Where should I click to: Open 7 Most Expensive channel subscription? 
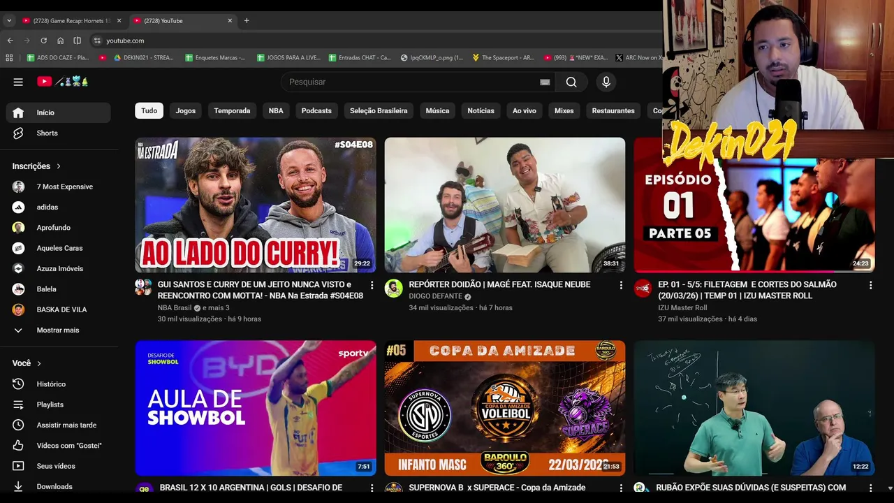click(x=59, y=187)
